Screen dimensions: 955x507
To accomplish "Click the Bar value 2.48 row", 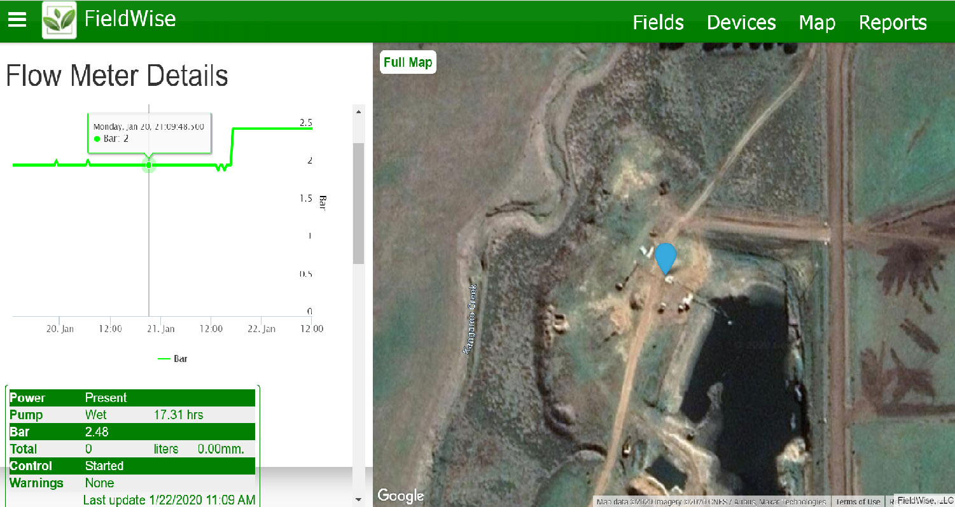I will coord(132,432).
